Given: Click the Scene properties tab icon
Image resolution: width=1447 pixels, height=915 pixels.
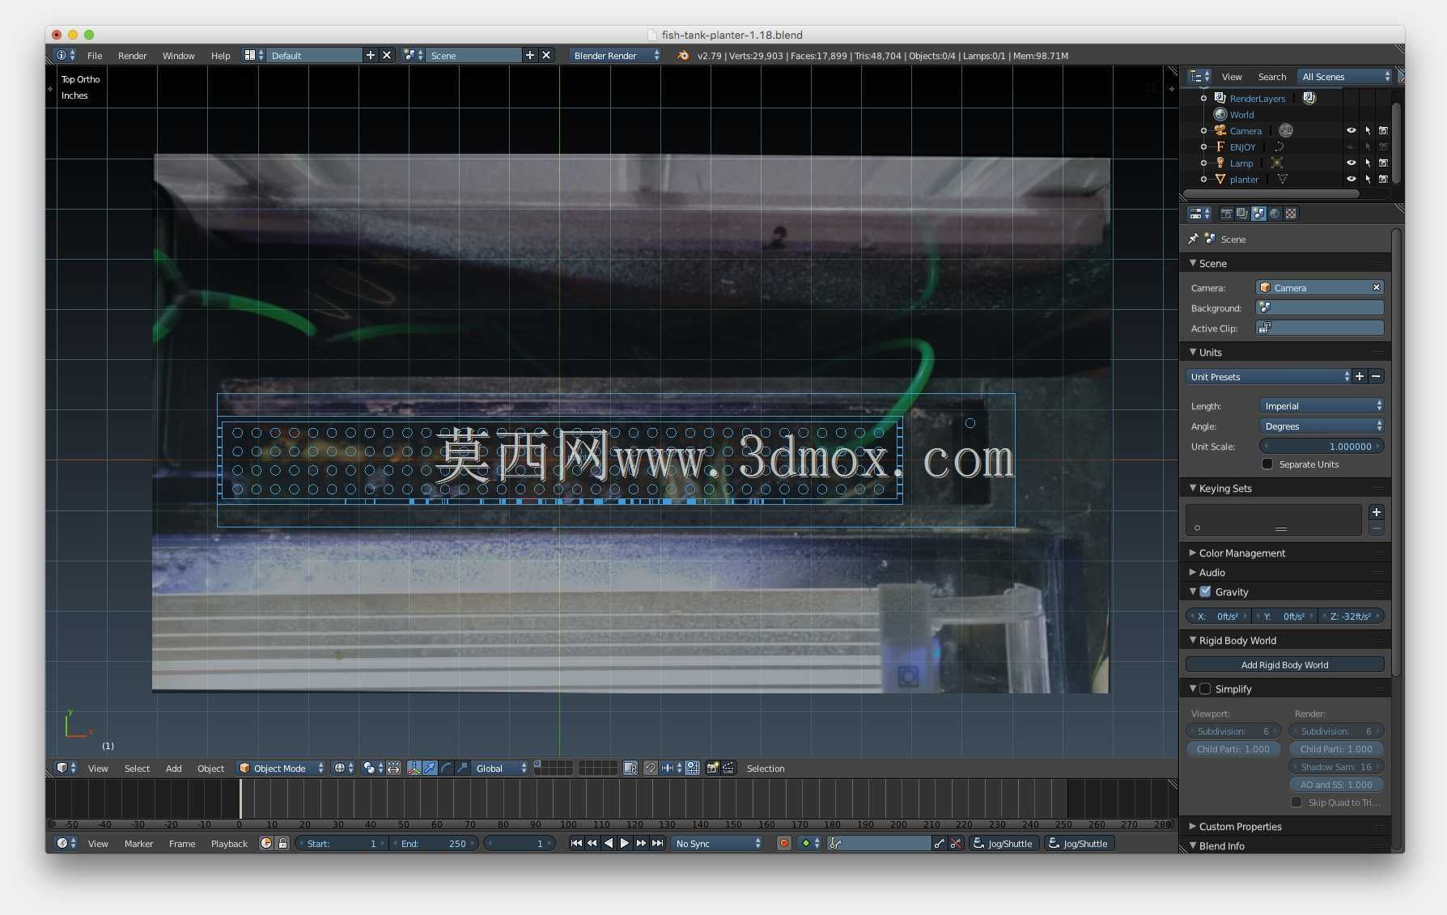Looking at the screenshot, I should point(1258,214).
